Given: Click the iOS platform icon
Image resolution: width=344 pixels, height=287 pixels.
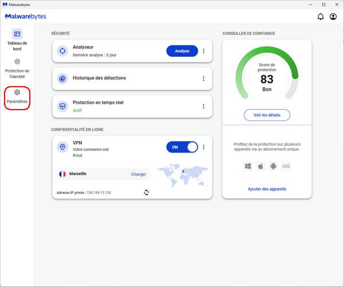Looking at the screenshot, I should (286, 166).
